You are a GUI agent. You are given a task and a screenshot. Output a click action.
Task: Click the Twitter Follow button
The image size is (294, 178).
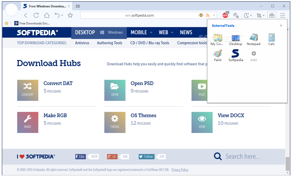click(146, 156)
